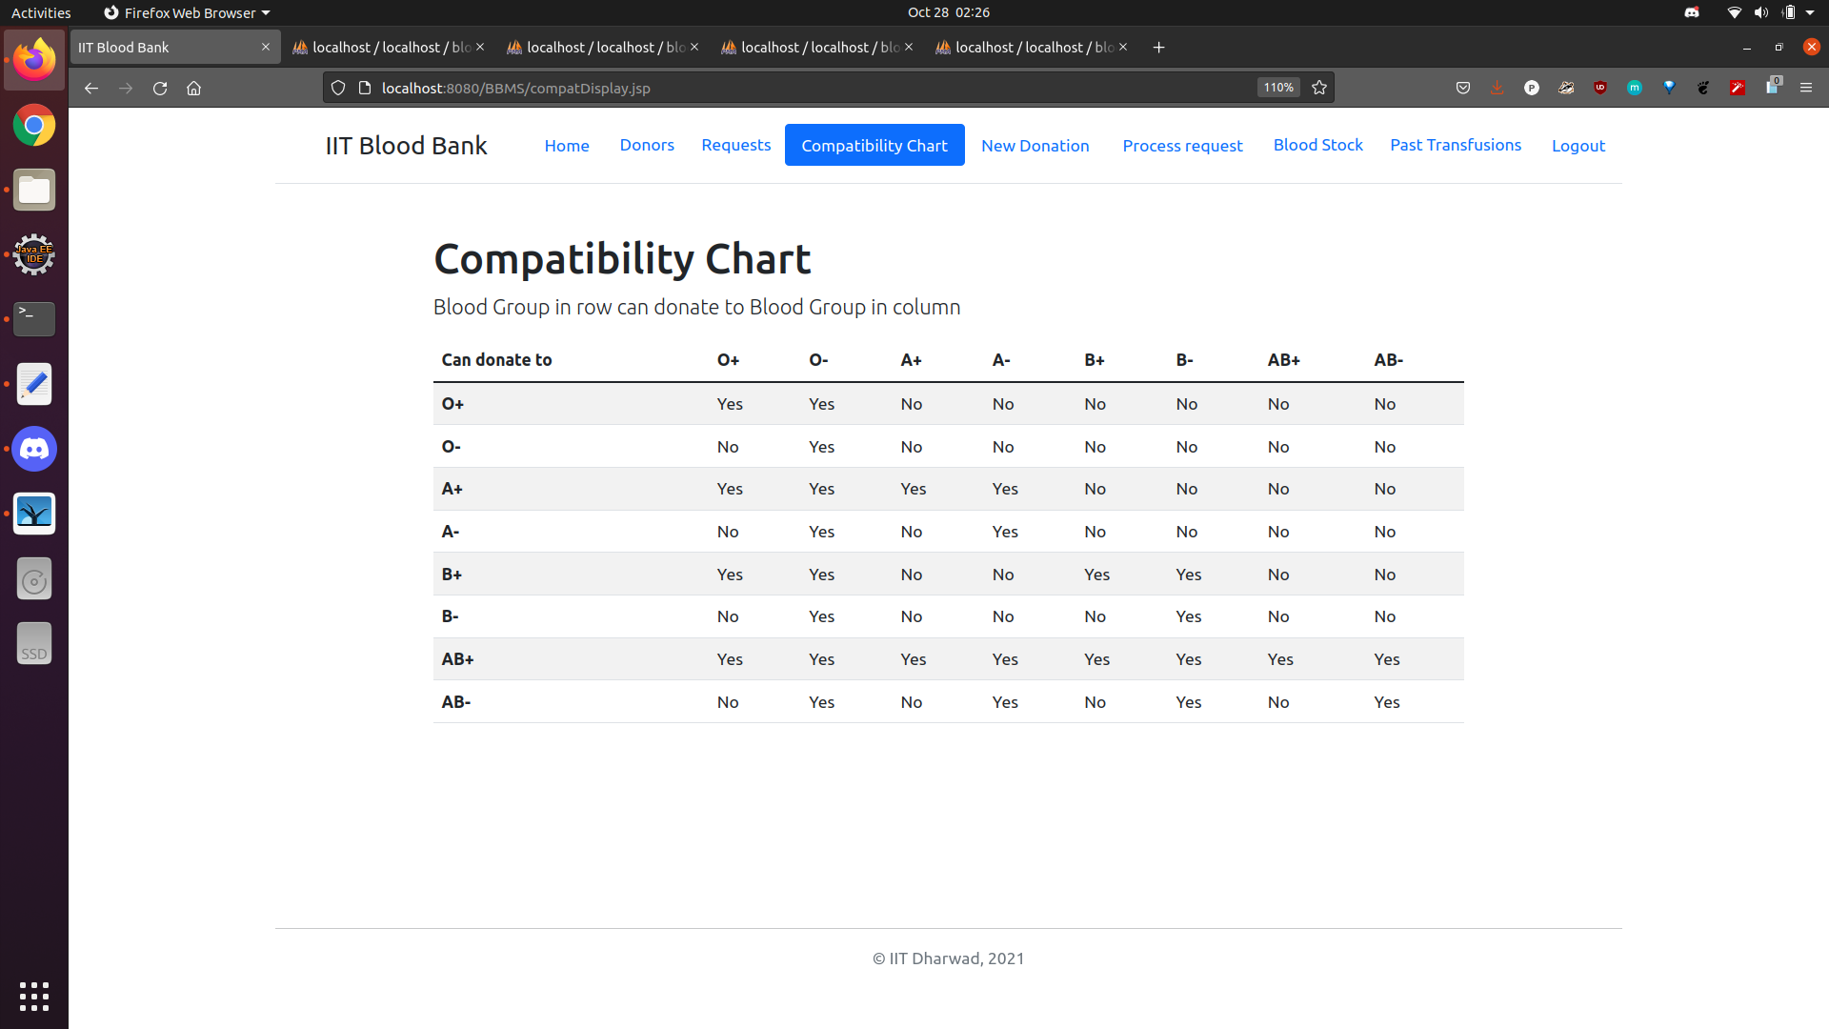Select the Compatibility Chart tab
The image size is (1829, 1029).
[x=874, y=145]
